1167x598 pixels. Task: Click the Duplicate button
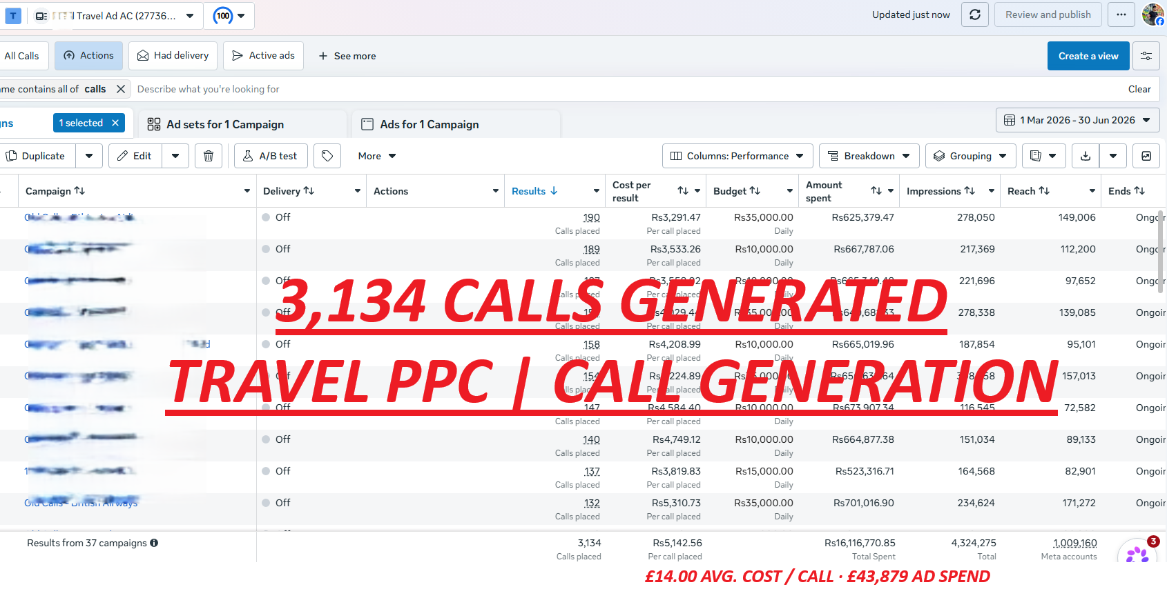[37, 156]
